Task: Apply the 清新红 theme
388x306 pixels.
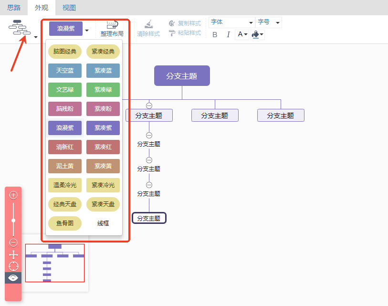Action: (x=65, y=147)
